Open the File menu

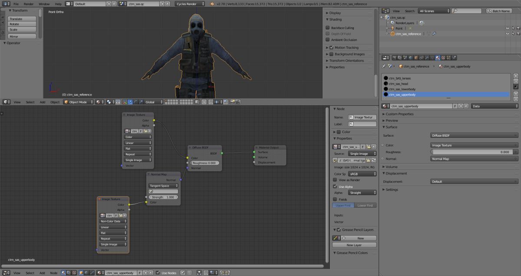coord(16,3)
